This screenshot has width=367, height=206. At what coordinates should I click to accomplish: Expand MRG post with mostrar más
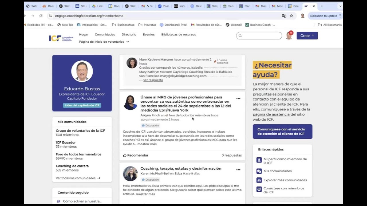147,144
